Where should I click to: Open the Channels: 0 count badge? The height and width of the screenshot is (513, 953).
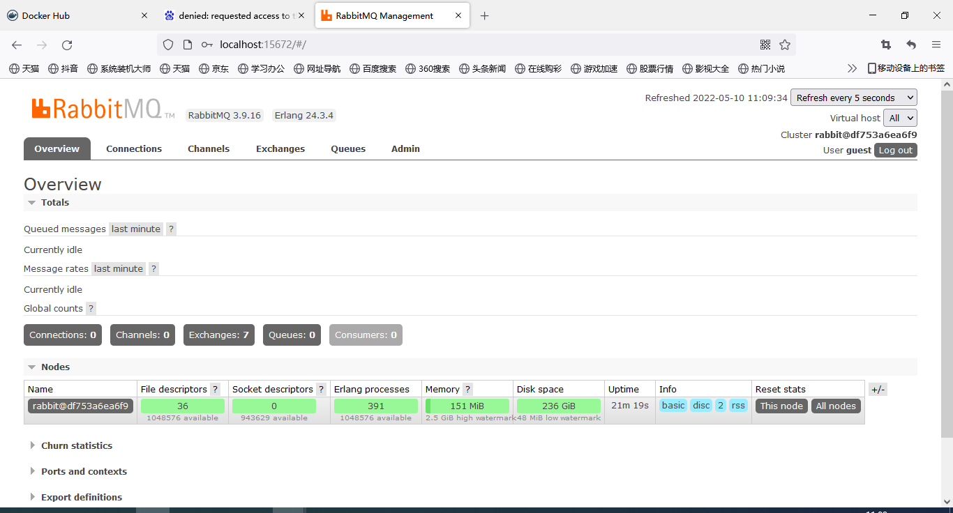pos(142,335)
